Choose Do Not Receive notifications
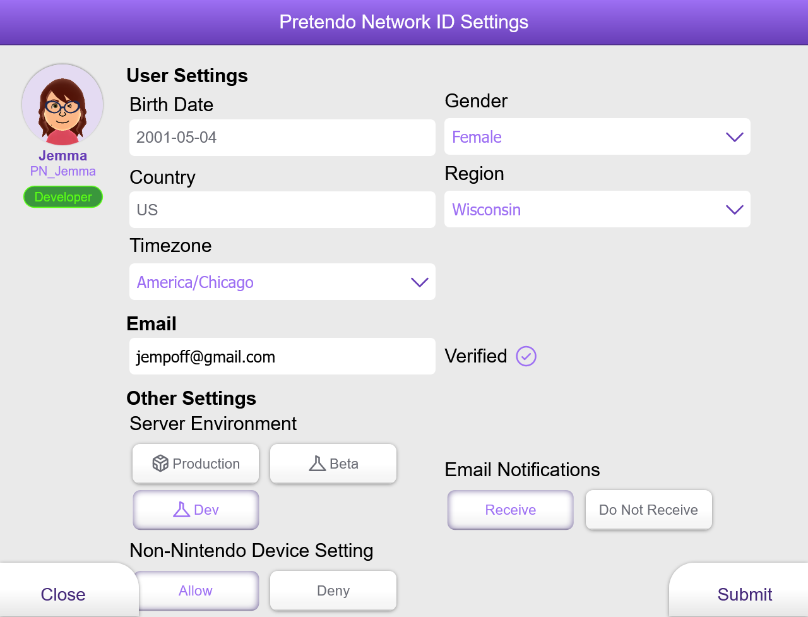 (648, 510)
